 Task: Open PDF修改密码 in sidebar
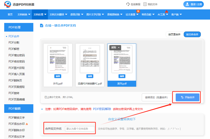click(17, 61)
